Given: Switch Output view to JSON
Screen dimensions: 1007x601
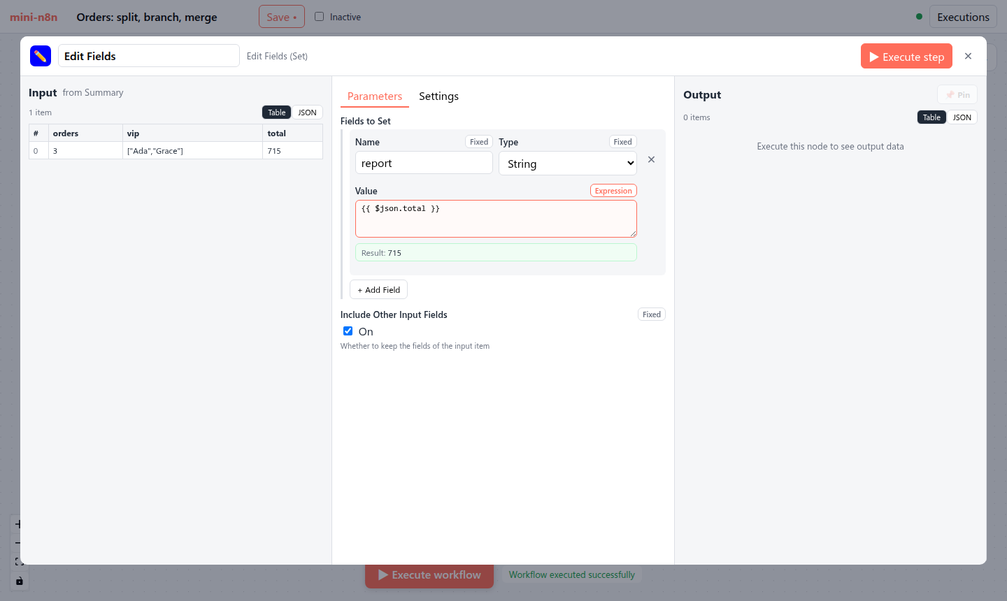Looking at the screenshot, I should coord(962,117).
